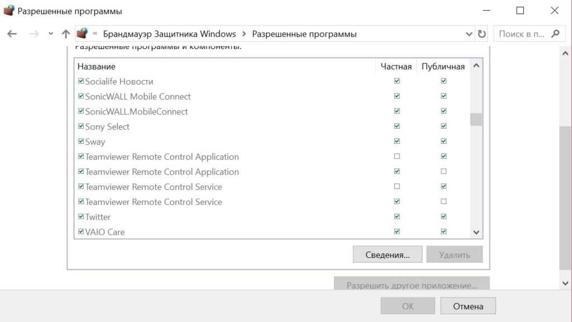Enable private for first Teamviewer Remote Control Application
The width and height of the screenshot is (572, 322).
pyautogui.click(x=397, y=156)
